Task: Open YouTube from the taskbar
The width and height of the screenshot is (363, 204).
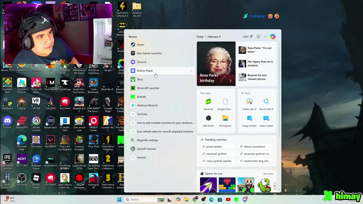Action: coord(228,199)
